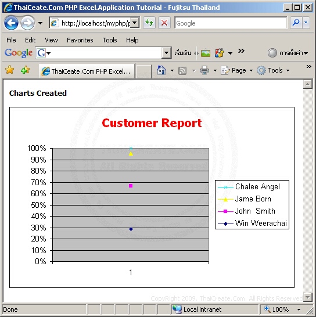Click the red Stop loading icon
The image size is (316, 317).
[164, 23]
